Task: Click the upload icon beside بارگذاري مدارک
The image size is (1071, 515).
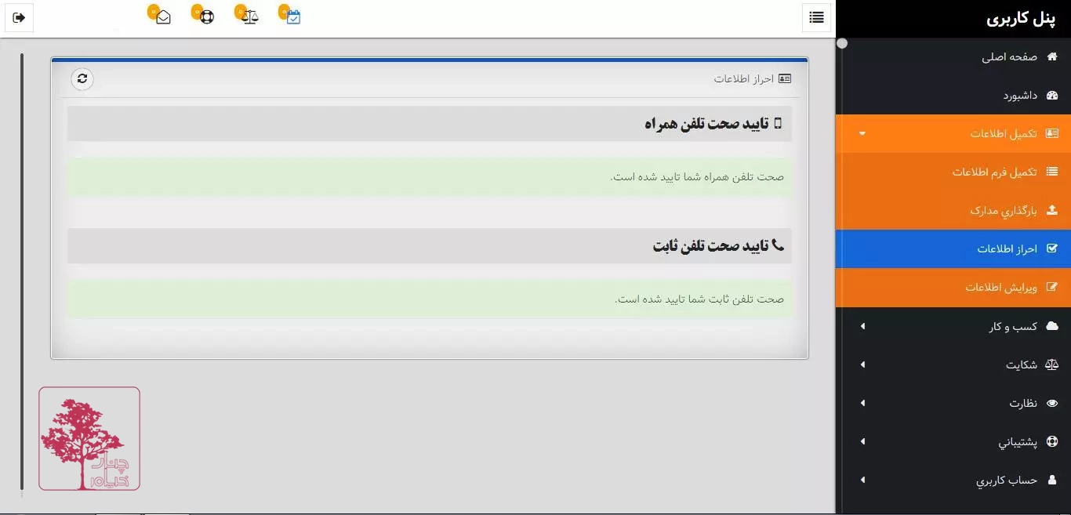Action: (1052, 210)
